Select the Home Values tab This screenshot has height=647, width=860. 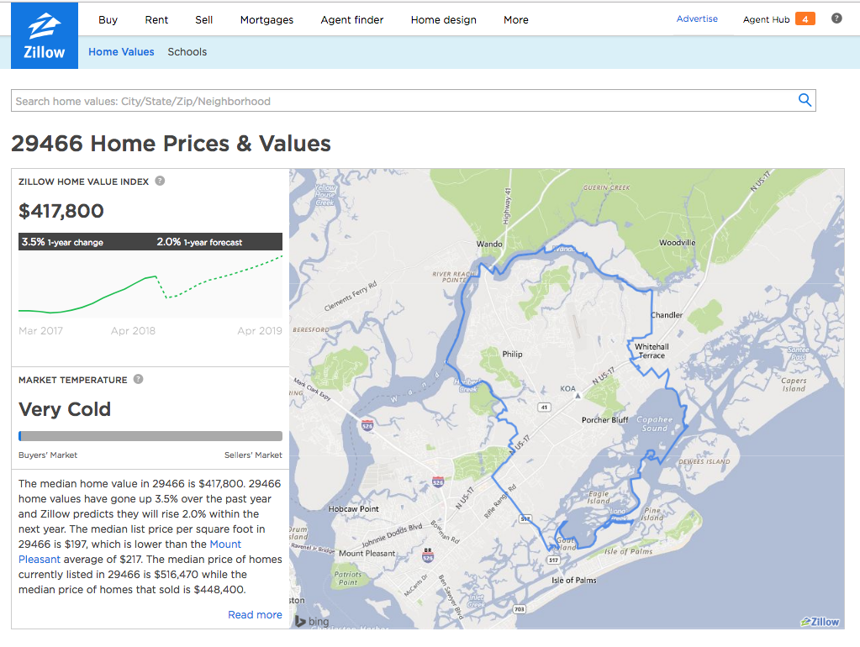coord(121,51)
